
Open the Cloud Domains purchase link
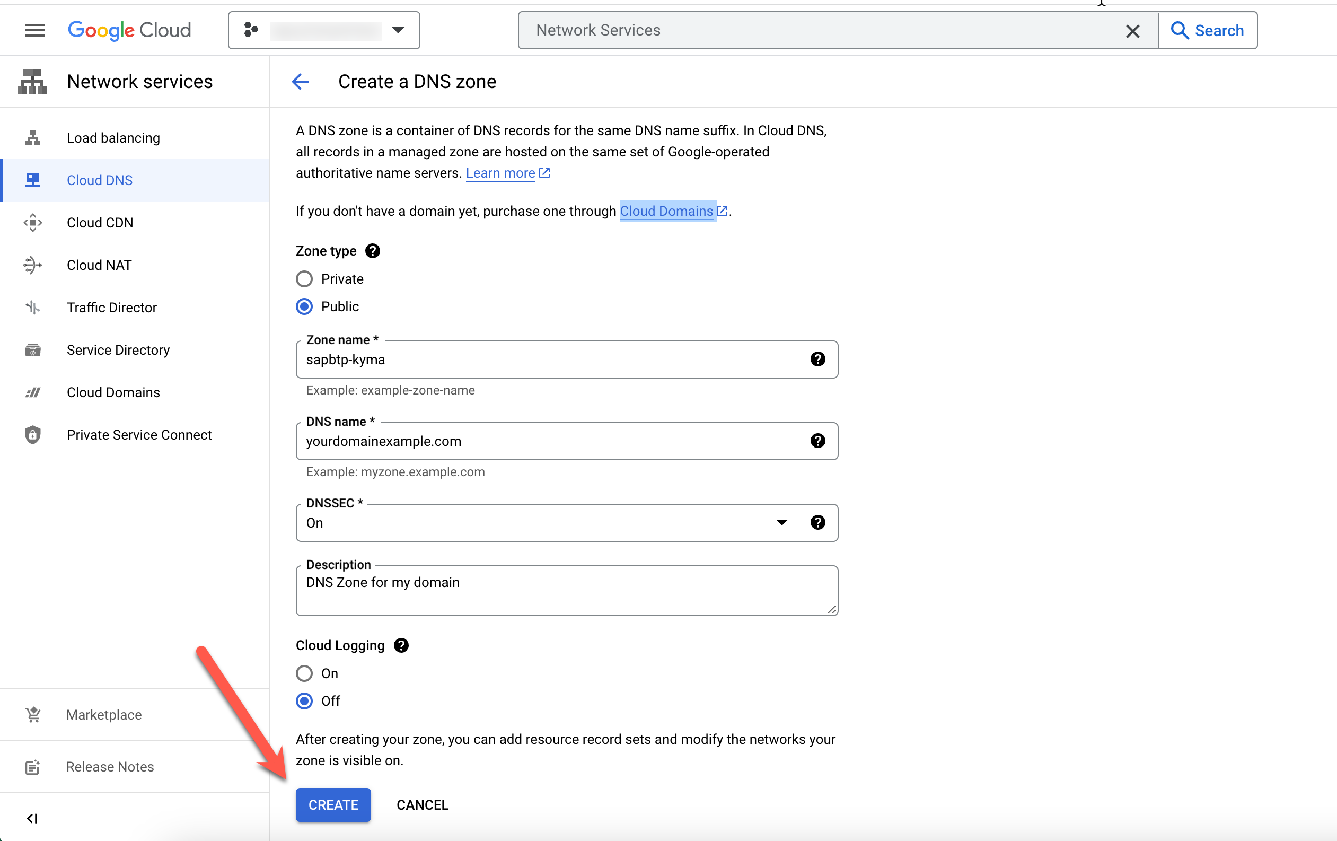(x=666, y=211)
